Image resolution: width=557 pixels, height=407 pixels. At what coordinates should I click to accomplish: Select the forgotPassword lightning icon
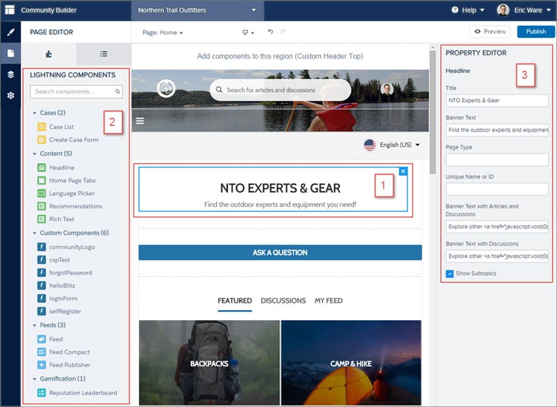[x=42, y=273]
